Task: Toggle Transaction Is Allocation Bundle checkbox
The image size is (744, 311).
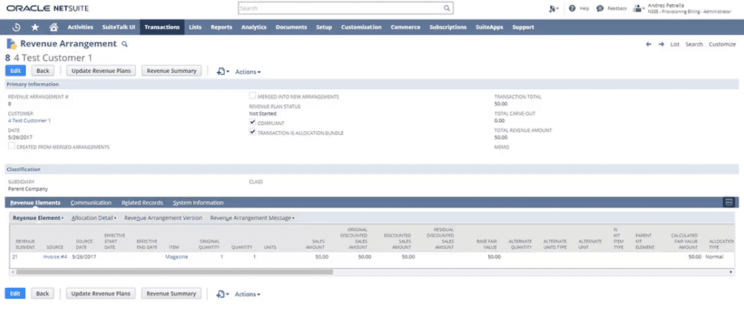Action: [253, 133]
